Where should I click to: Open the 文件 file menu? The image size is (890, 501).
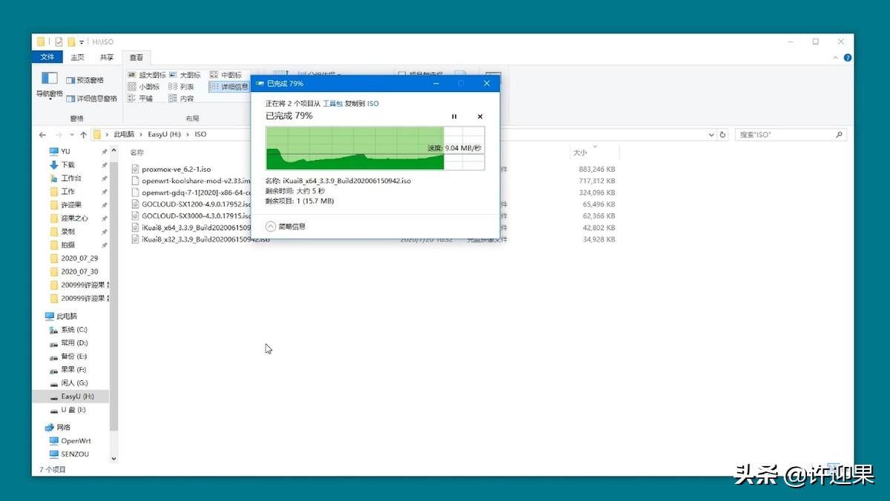pyautogui.click(x=47, y=57)
